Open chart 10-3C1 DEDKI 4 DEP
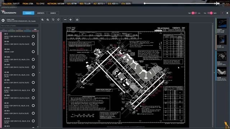This screenshot has width=230, height=129. [x=17, y=112]
